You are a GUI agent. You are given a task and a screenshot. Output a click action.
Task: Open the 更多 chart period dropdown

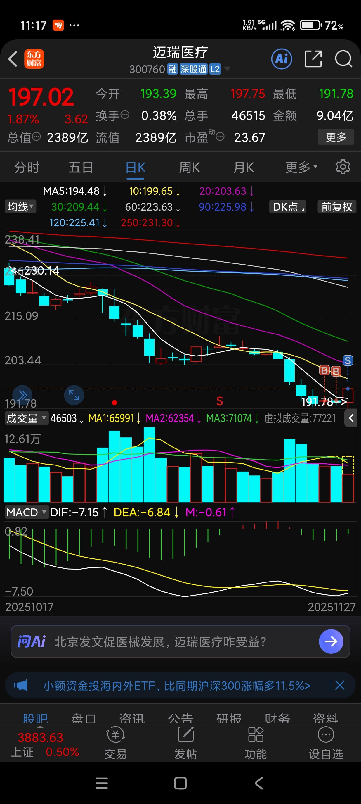301,168
